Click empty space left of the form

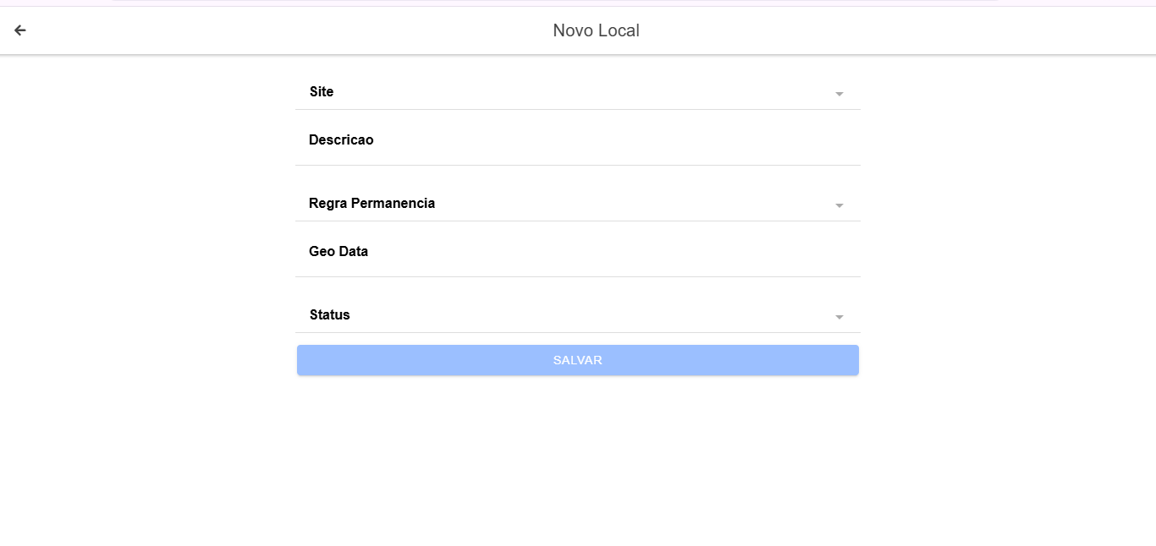coord(144,254)
